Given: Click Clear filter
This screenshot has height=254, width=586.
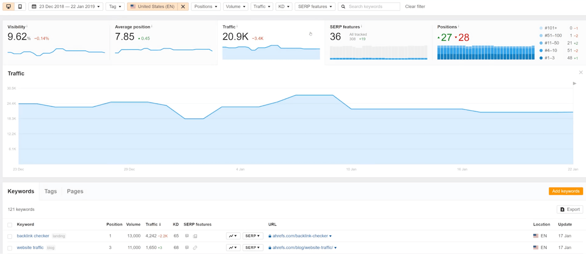Looking at the screenshot, I should [415, 7].
